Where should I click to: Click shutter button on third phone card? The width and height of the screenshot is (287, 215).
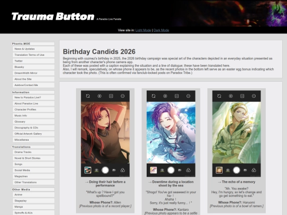[237, 170]
